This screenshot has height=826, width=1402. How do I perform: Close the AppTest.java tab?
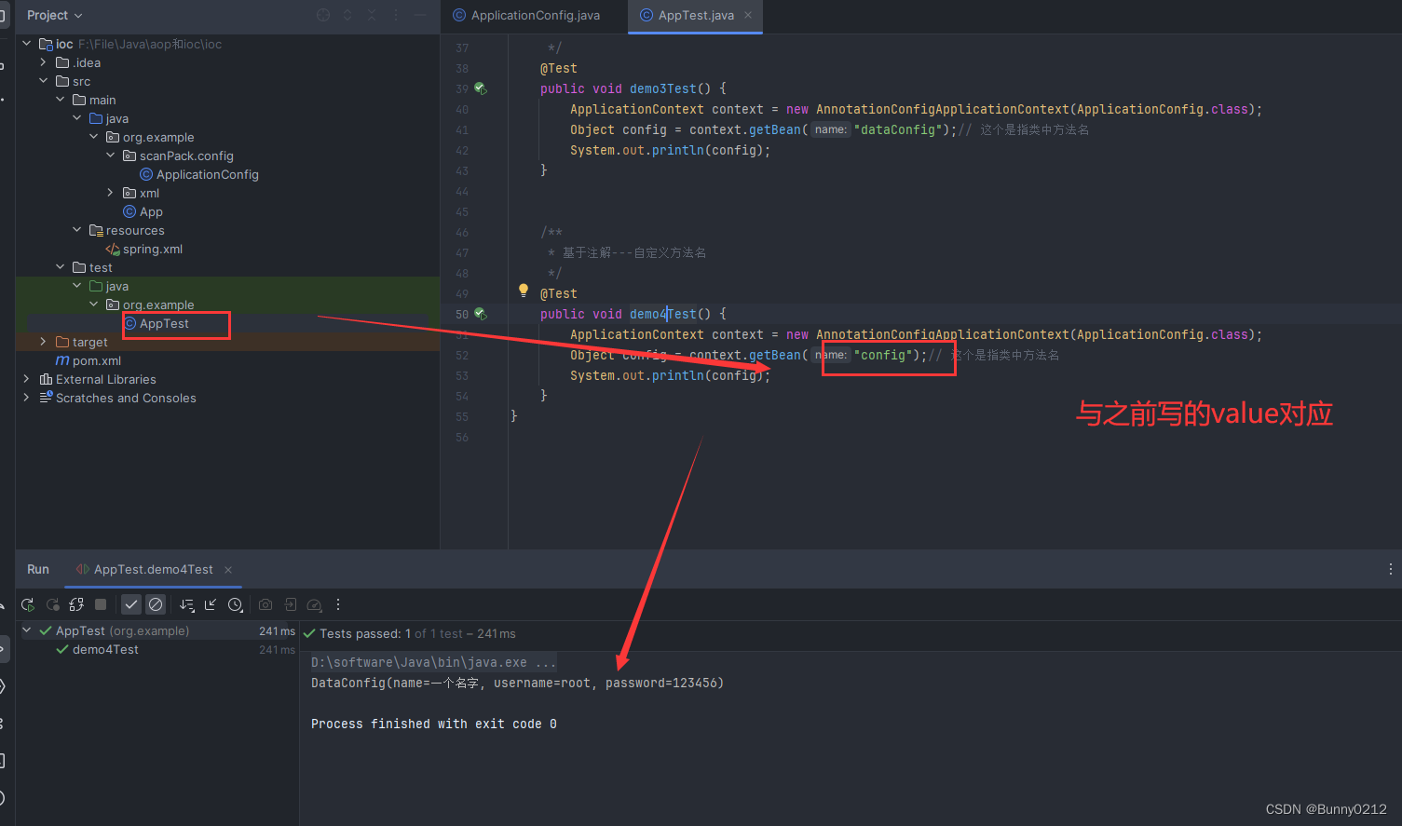748,15
